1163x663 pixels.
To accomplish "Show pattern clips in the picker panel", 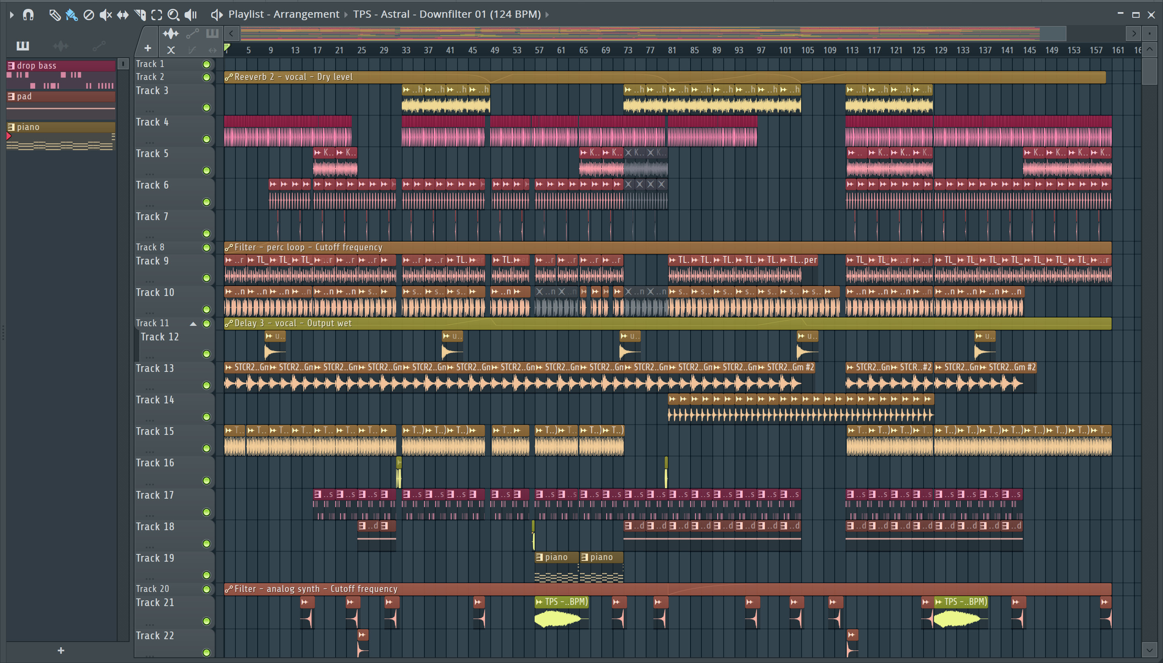I will click(22, 46).
